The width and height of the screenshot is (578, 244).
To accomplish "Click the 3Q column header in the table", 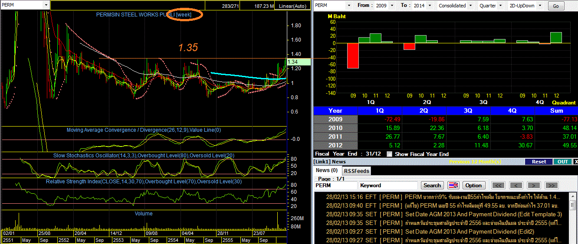I will tap(468, 111).
